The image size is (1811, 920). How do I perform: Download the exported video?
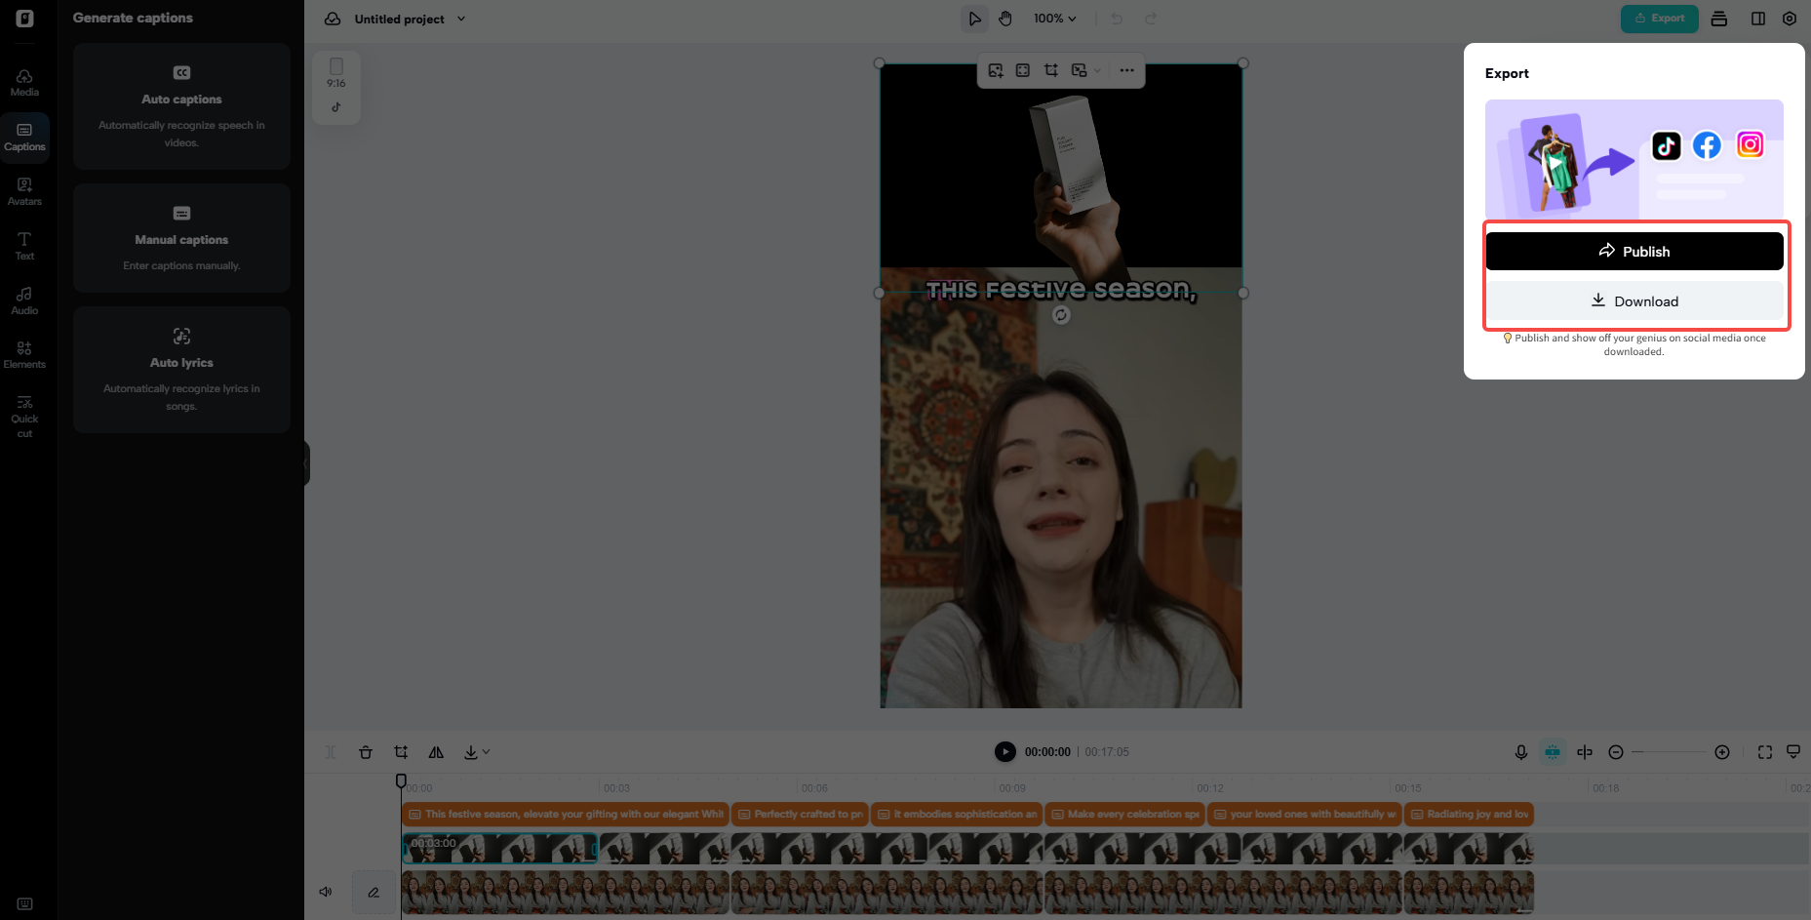tap(1634, 300)
